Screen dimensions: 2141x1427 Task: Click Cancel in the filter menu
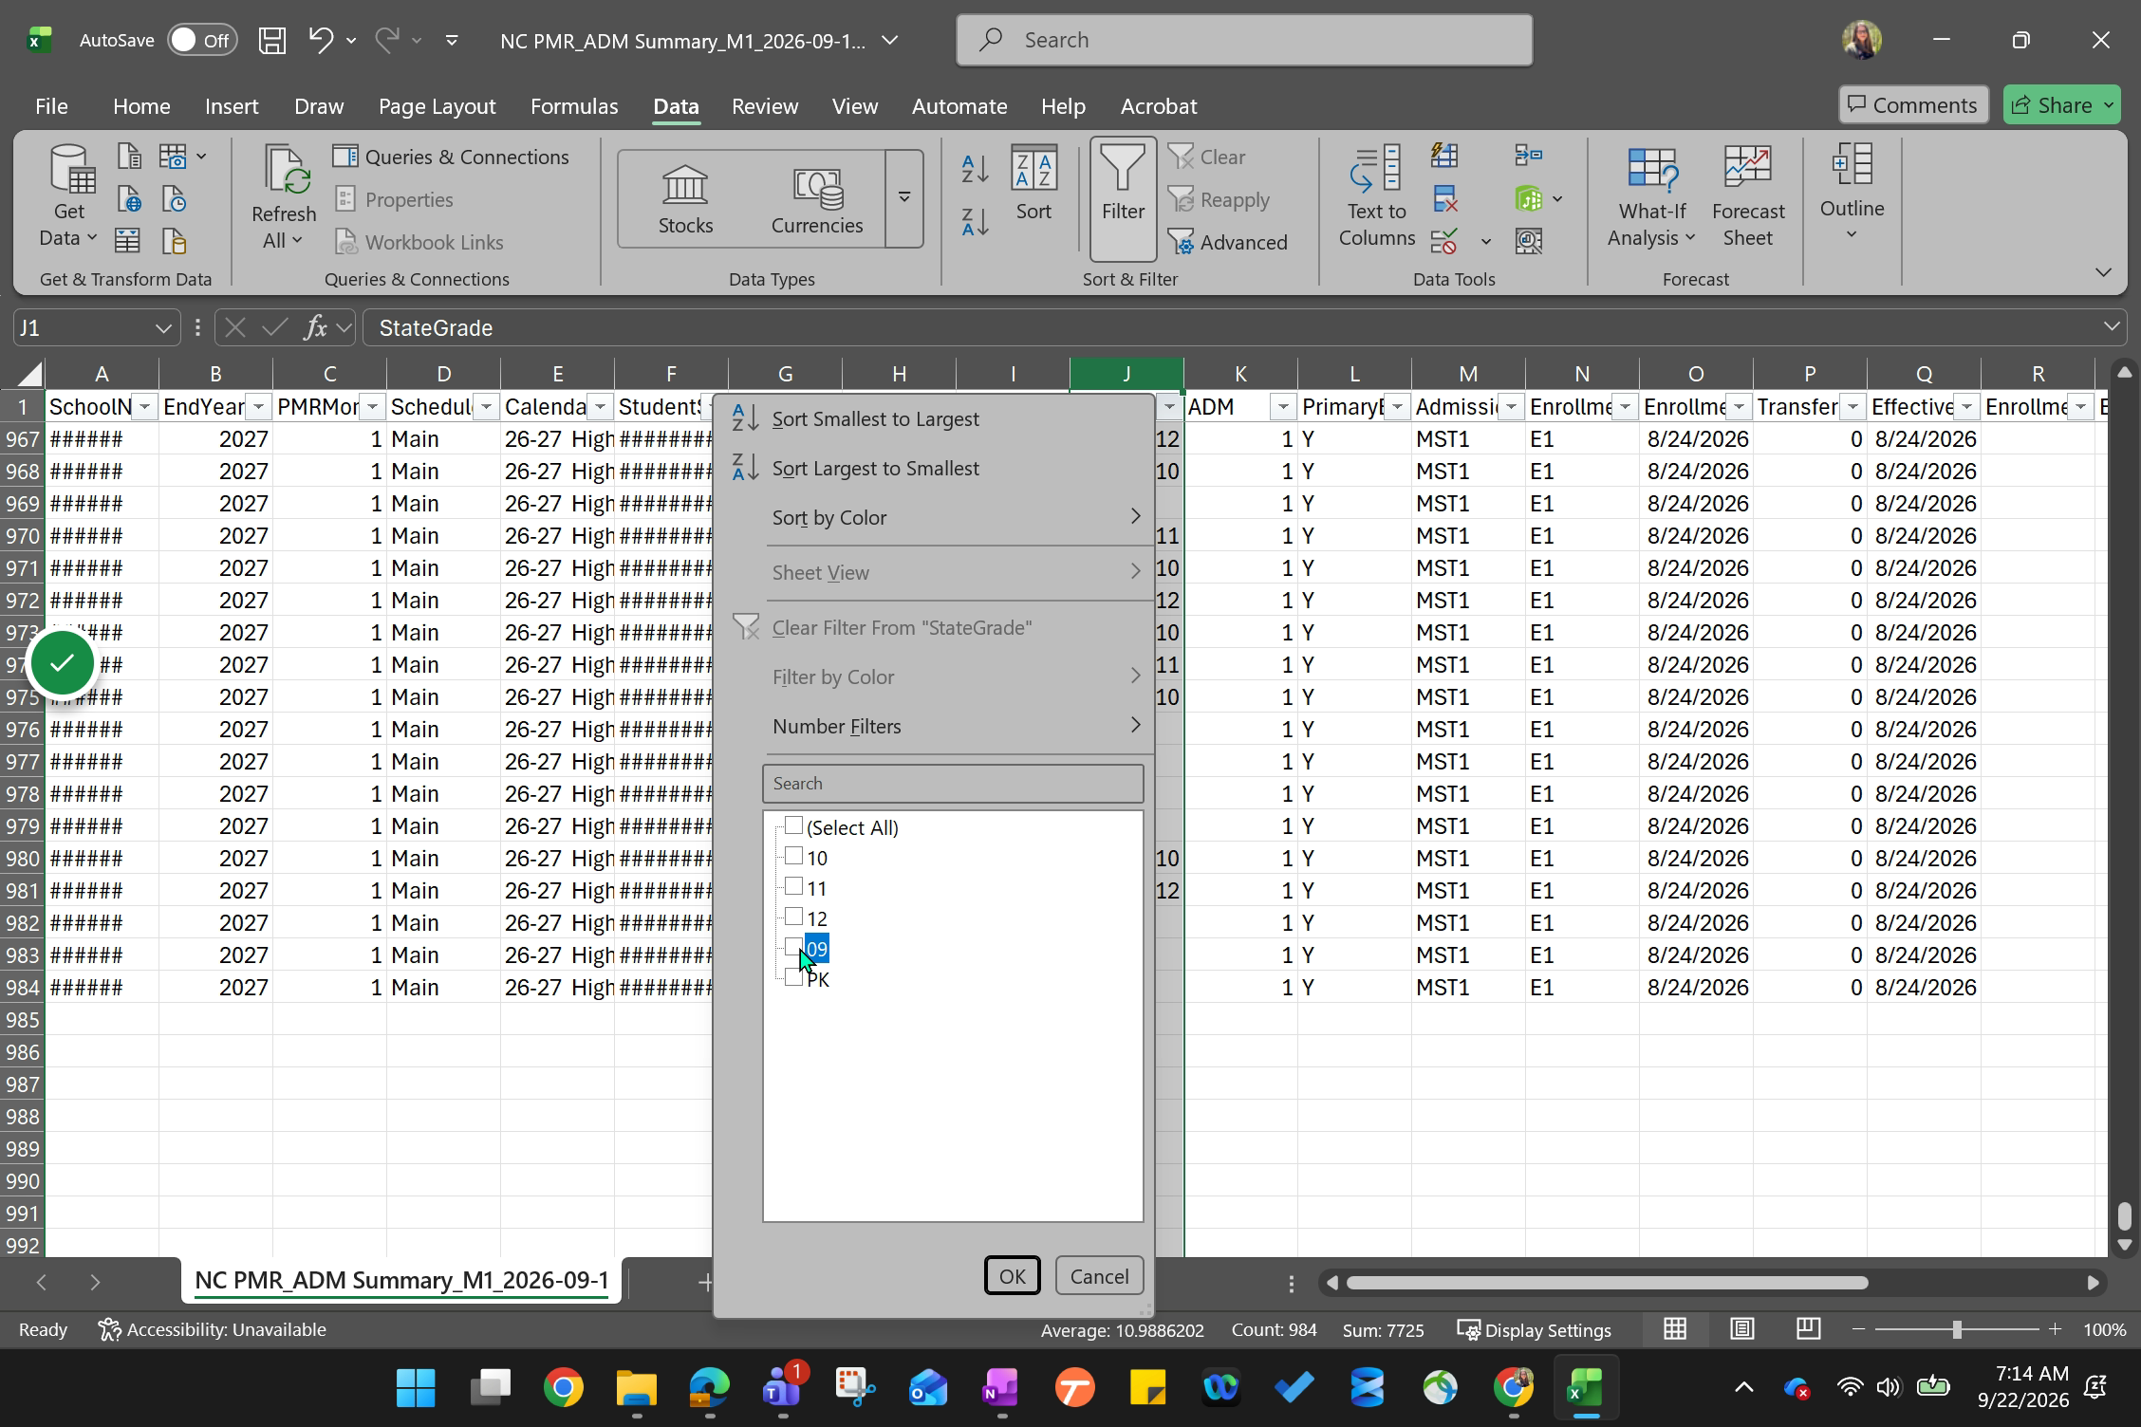click(x=1099, y=1276)
